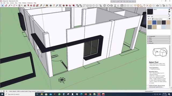The image size is (172, 96).
Task: Select the Text label tool
Action: tap(44, 5)
